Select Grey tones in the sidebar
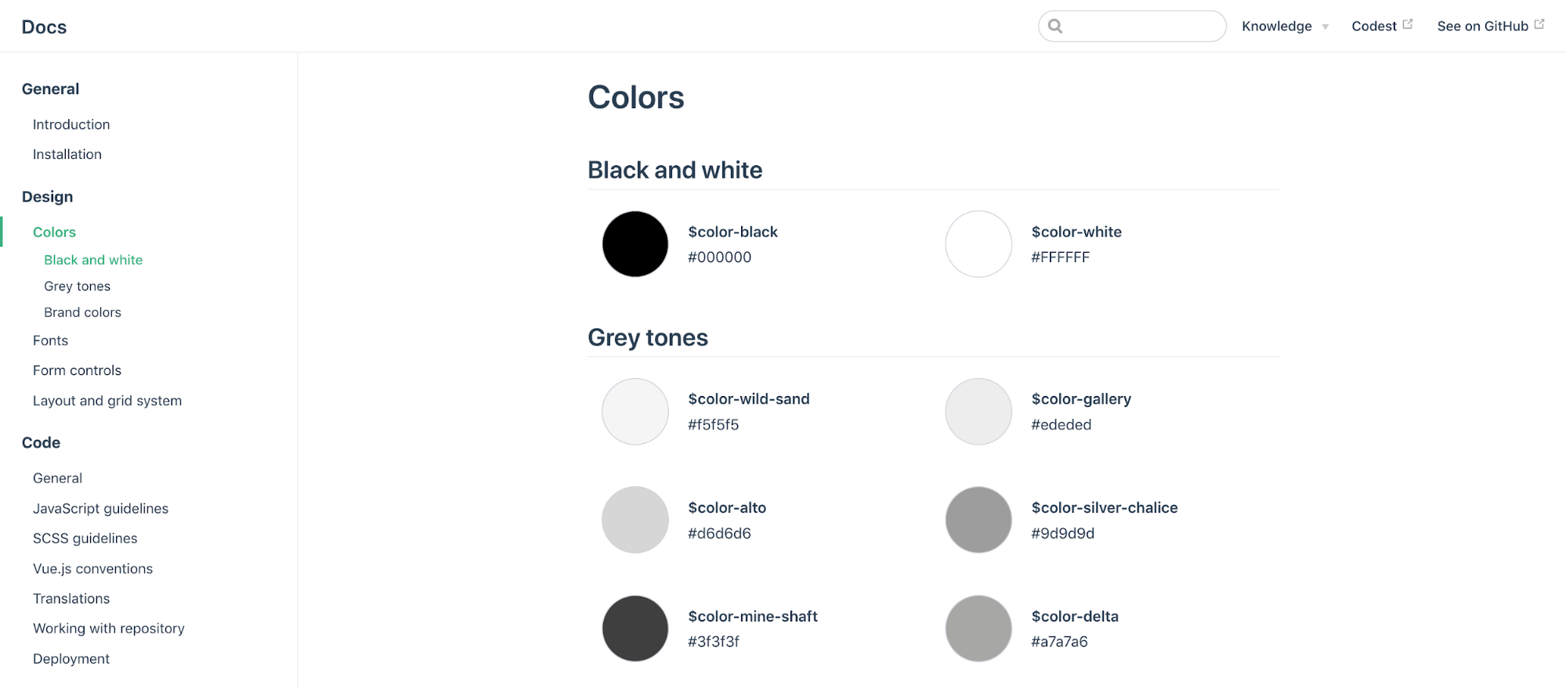 point(77,286)
